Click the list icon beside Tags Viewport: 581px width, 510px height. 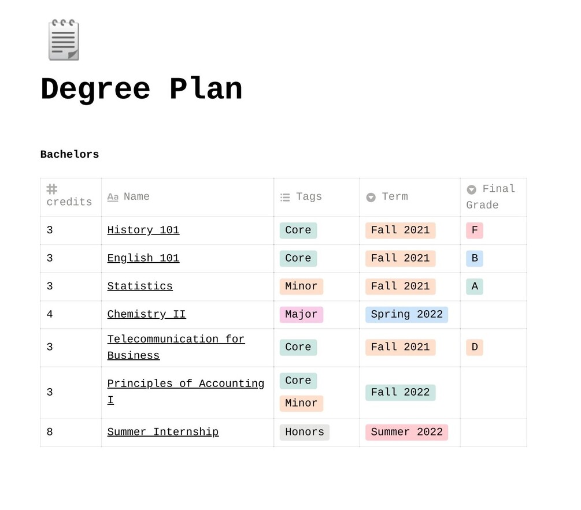(285, 197)
